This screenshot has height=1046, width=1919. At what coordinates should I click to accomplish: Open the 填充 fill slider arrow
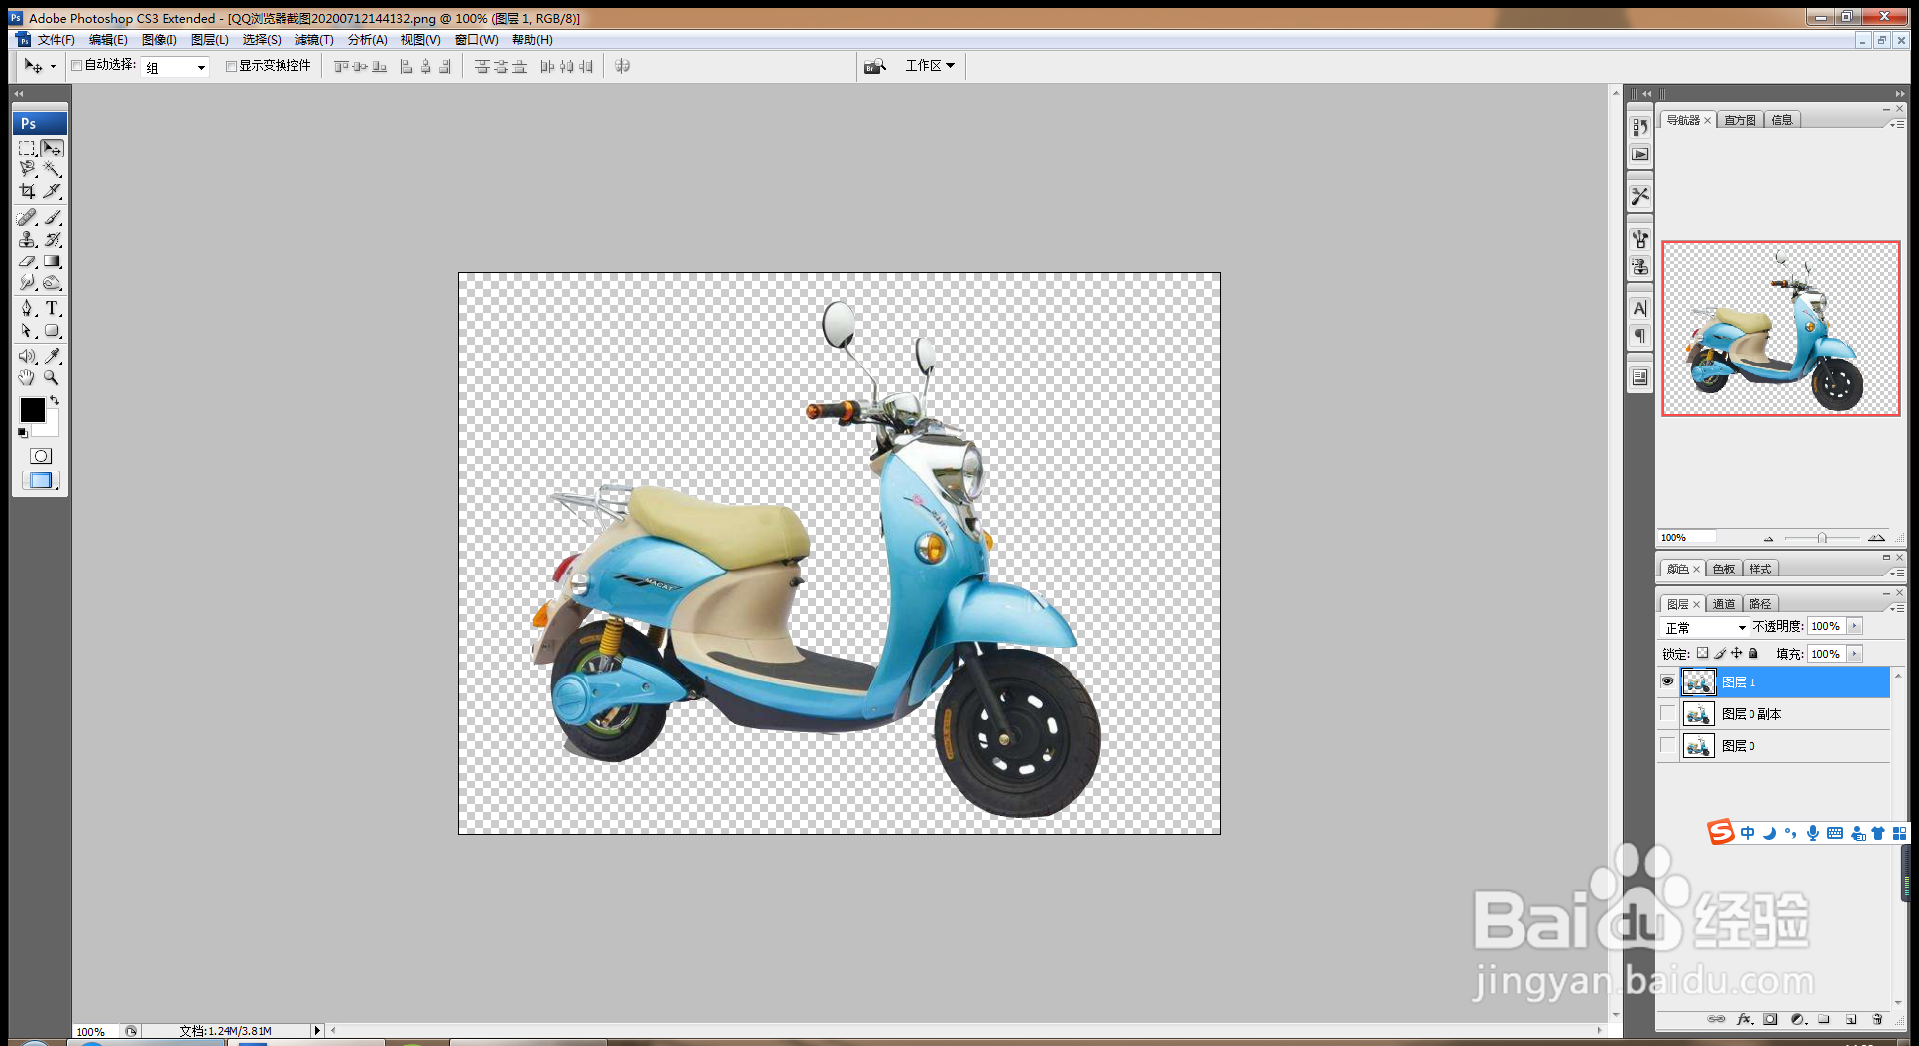[x=1854, y=654]
